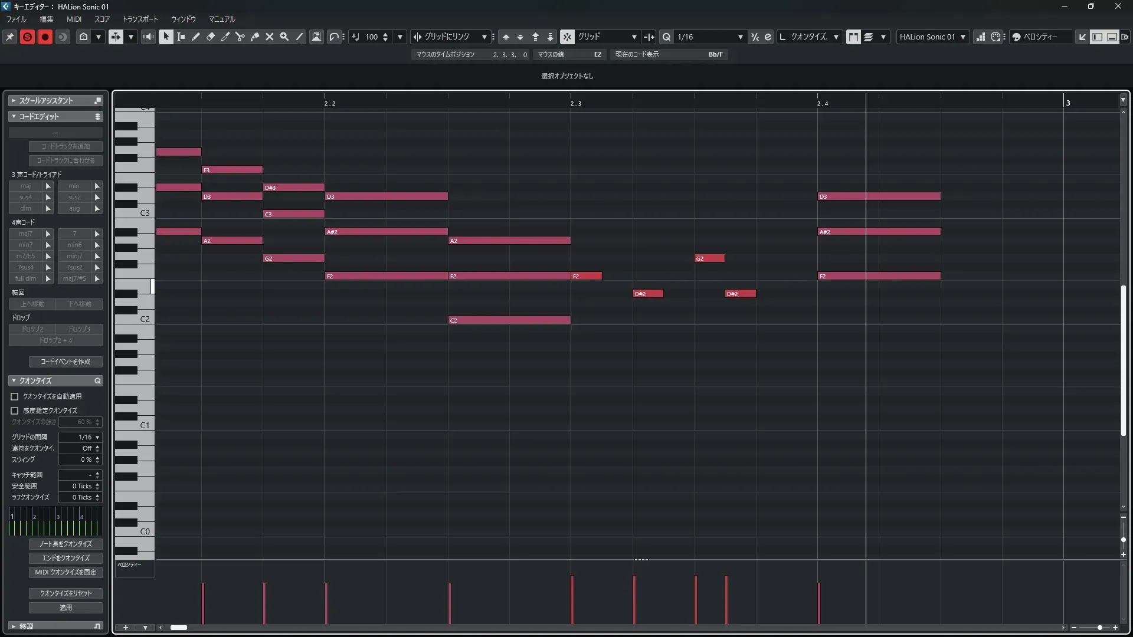Image resolution: width=1133 pixels, height=637 pixels.
Task: Open the MIDI menu
Action: tap(74, 19)
